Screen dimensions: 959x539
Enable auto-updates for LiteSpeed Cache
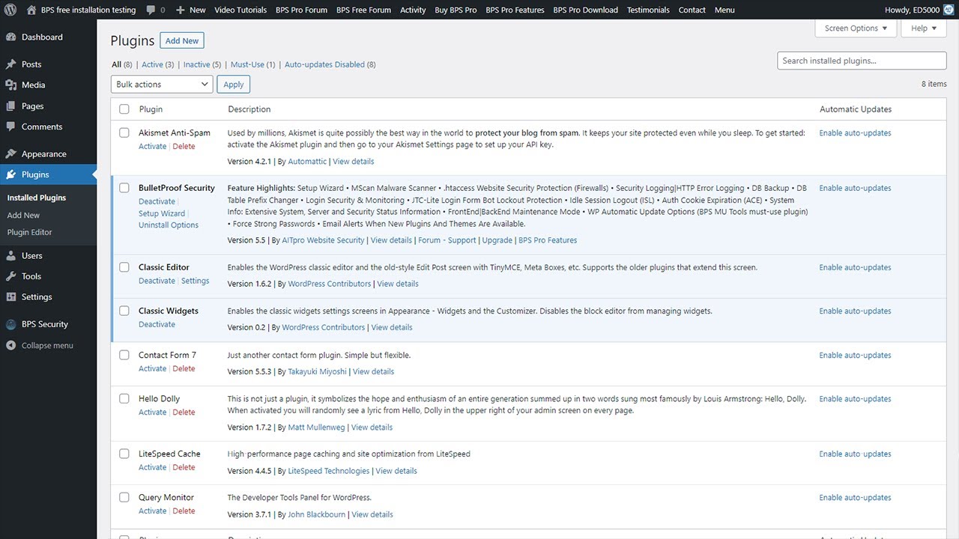pos(855,454)
